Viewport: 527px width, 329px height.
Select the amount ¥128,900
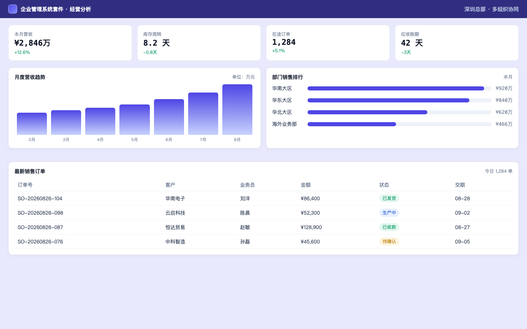(x=311, y=227)
